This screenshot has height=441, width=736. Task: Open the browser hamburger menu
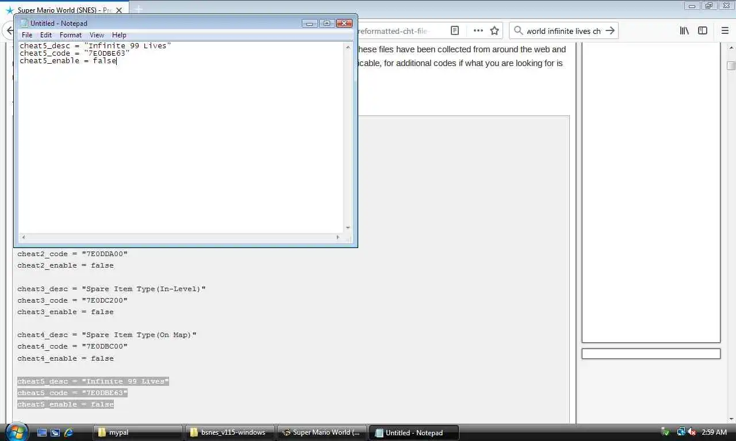pyautogui.click(x=725, y=30)
